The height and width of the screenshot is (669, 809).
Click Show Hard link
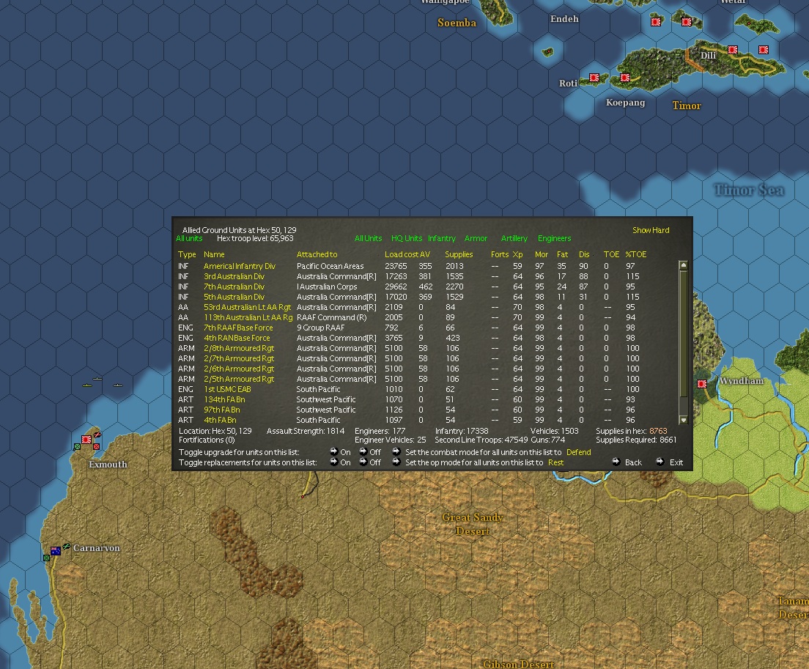[x=651, y=230]
